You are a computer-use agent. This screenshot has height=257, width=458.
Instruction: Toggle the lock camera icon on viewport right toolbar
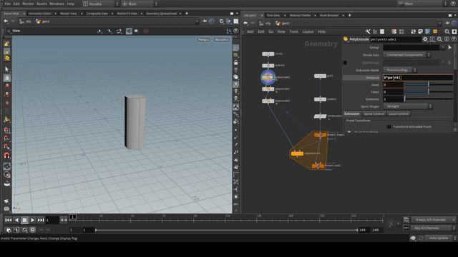click(x=235, y=62)
